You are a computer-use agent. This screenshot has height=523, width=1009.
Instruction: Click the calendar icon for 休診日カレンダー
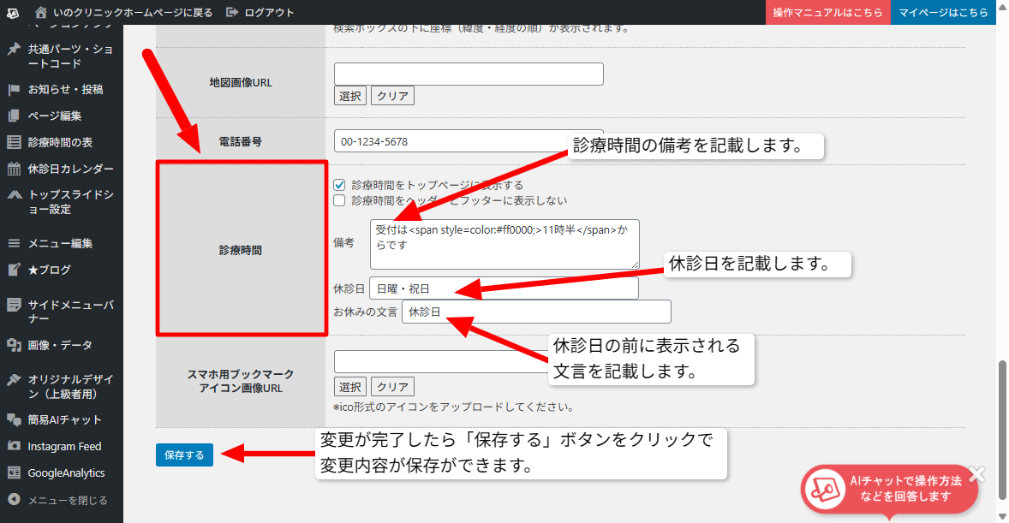14,169
